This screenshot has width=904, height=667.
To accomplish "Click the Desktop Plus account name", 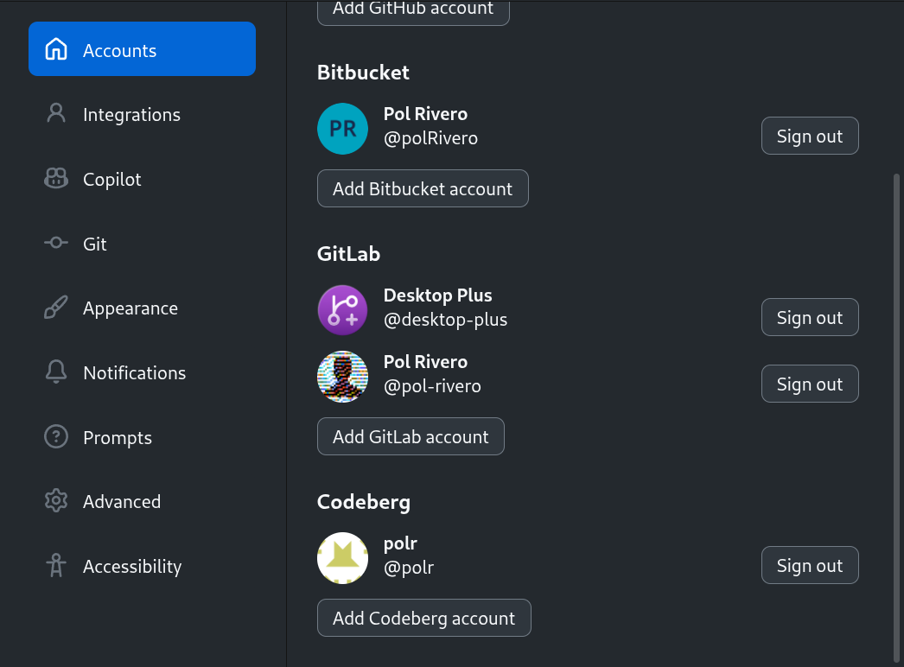I will click(x=437, y=295).
